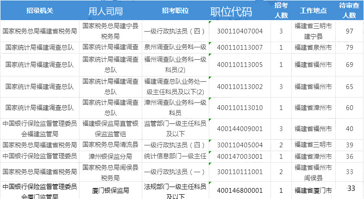Click pending count 97
Screen dimensions: 364x199
[x=349, y=31]
